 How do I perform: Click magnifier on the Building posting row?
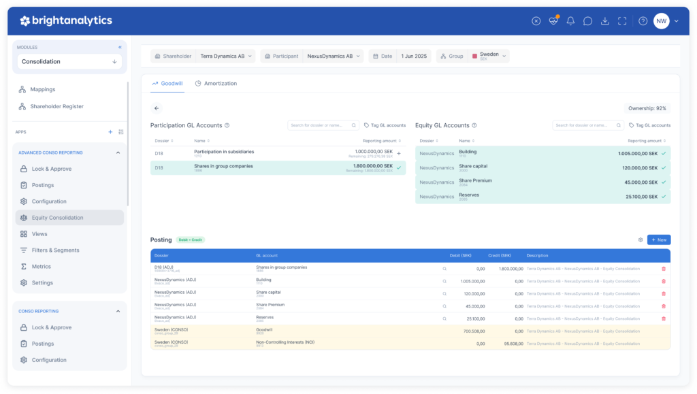click(444, 281)
